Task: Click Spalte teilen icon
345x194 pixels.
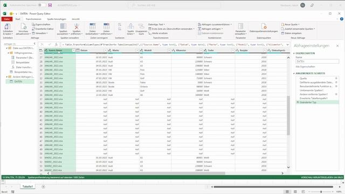Action: [130, 26]
